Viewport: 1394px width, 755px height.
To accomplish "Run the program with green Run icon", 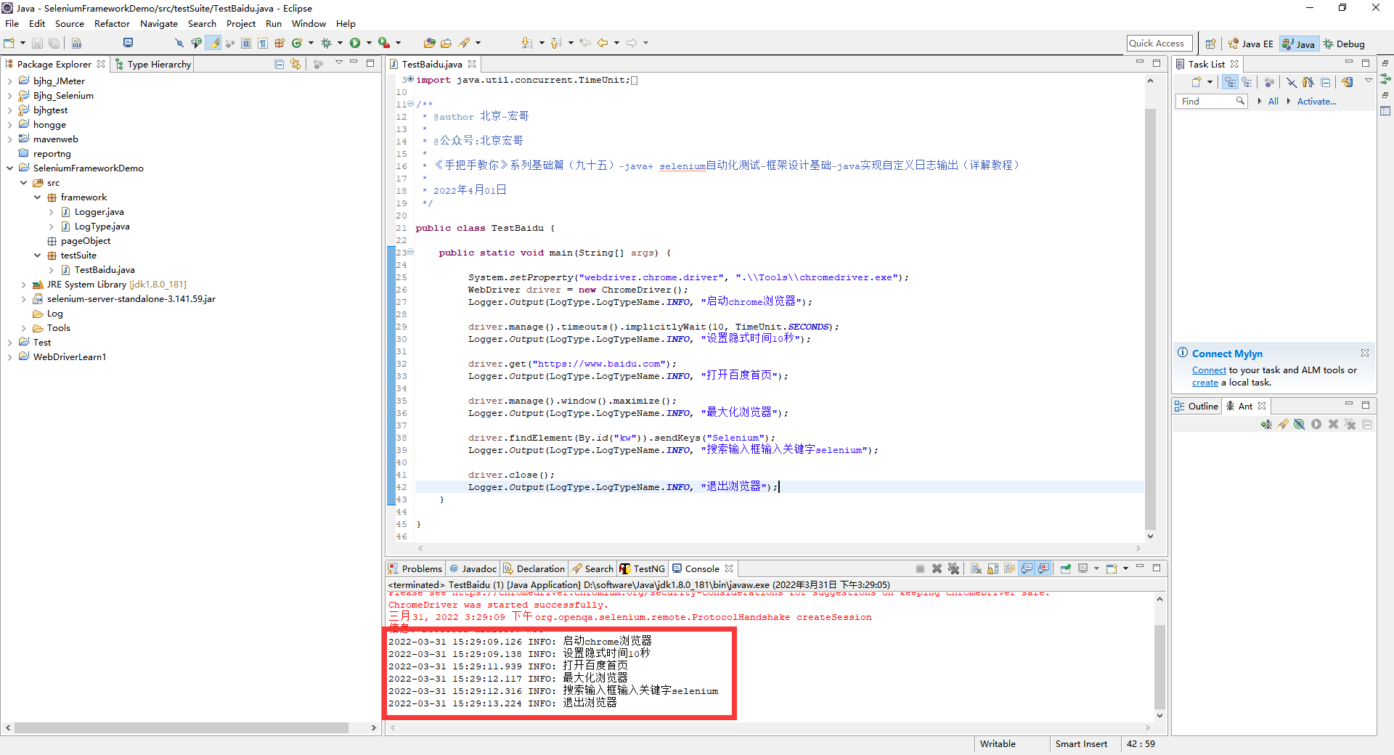I will click(355, 44).
